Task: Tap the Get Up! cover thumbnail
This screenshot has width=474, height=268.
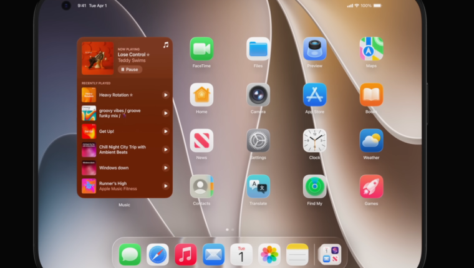Action: click(x=89, y=131)
